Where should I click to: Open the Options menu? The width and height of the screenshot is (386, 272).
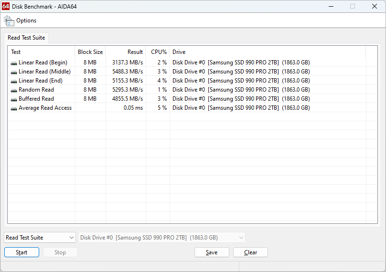point(26,21)
